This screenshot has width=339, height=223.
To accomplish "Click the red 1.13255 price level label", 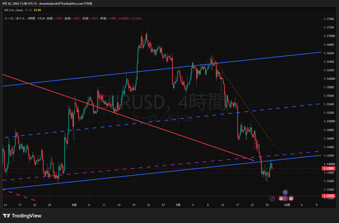I will [x=328, y=196].
